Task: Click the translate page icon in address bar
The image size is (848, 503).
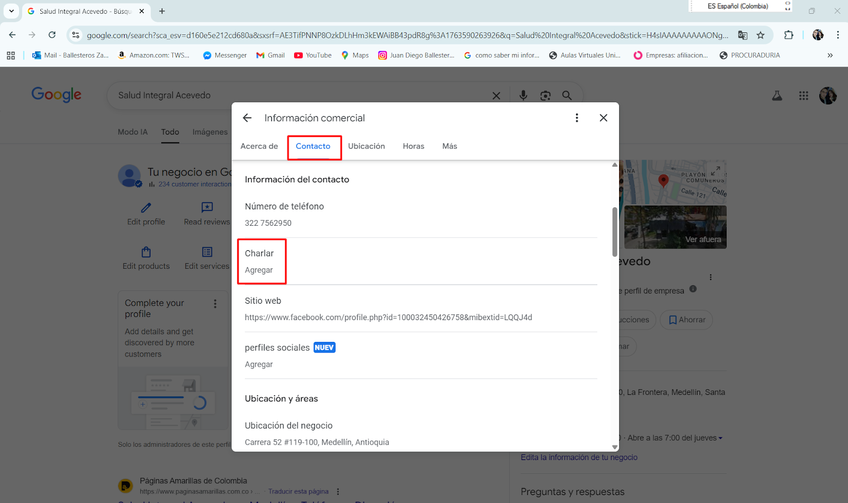Action: pyautogui.click(x=743, y=35)
